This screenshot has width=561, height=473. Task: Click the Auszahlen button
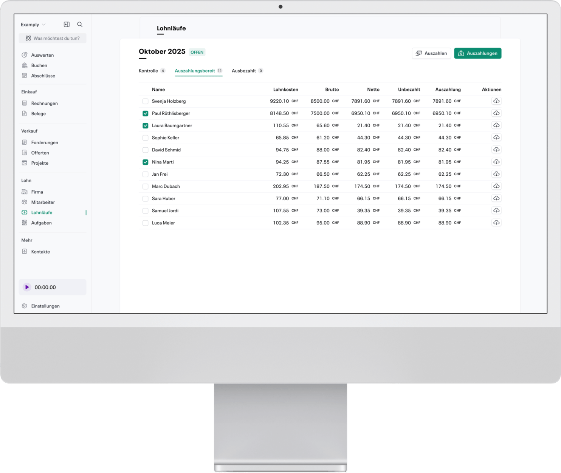[x=431, y=53]
